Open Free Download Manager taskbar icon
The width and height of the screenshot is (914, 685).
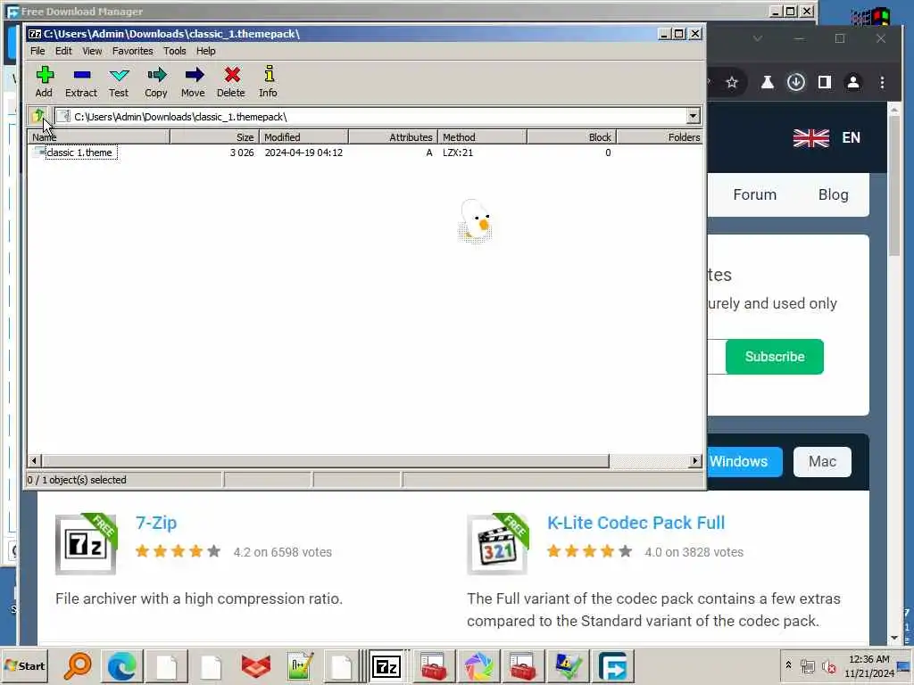click(612, 665)
